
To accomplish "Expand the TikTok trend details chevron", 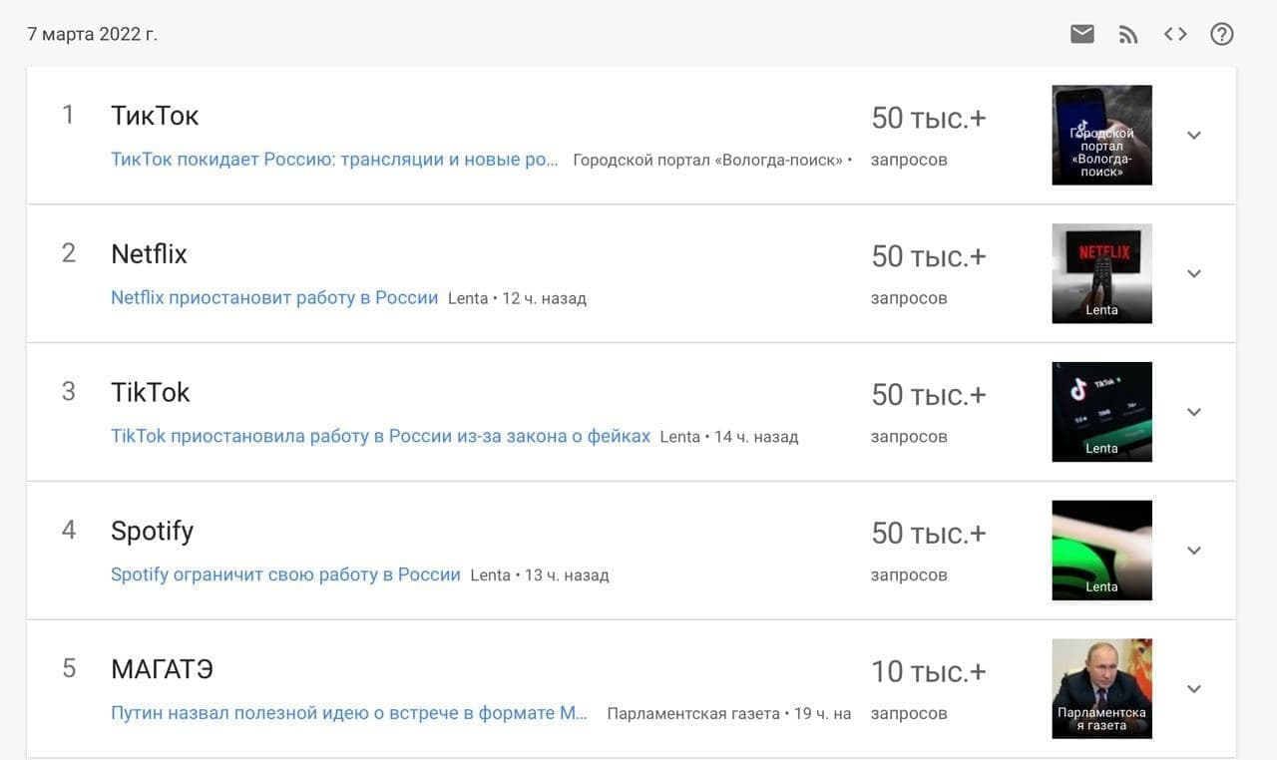I will click(x=1193, y=411).
